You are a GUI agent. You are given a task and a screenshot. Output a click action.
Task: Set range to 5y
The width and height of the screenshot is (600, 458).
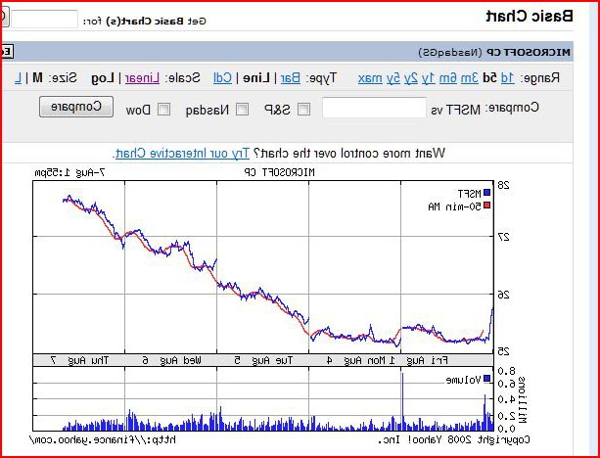point(392,78)
